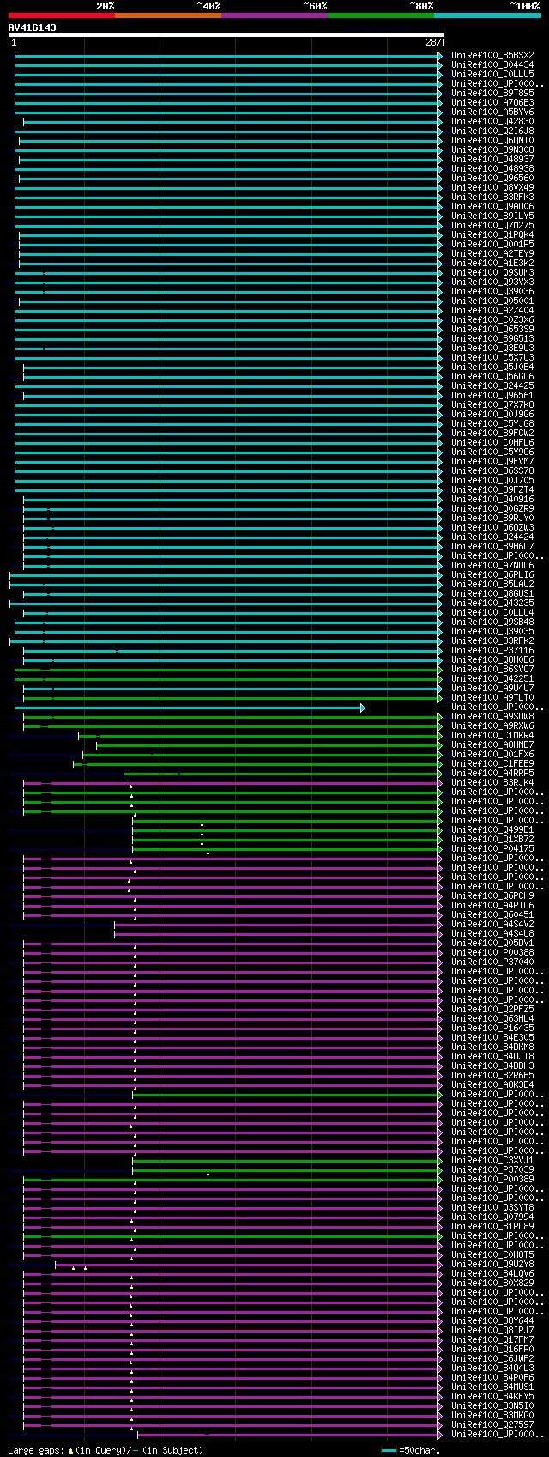This screenshot has width=549, height=1457.
Task: Select the UniRef100_Q43235 label
Action: click(492, 603)
